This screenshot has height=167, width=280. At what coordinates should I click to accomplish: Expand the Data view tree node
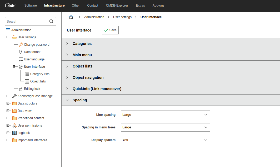8,111
